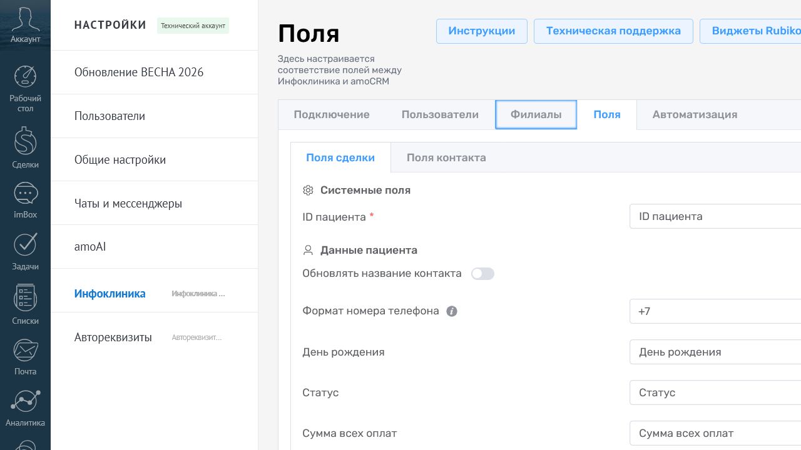Open Обновление ВЕСНА 2026 settings item
Viewport: 801px width, 450px height.
[x=154, y=72]
